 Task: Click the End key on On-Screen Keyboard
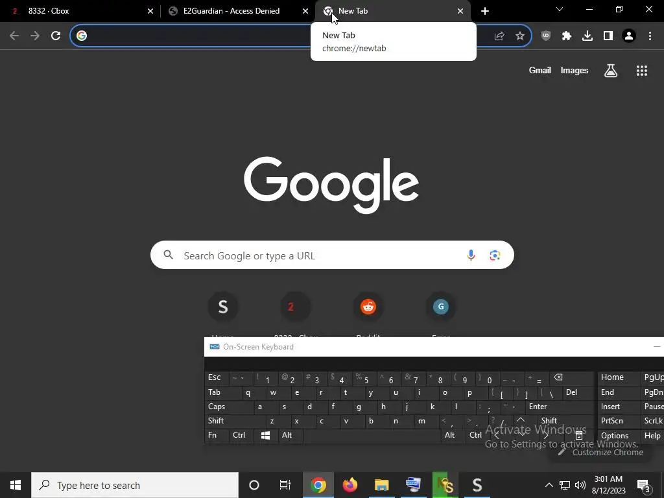click(619, 392)
